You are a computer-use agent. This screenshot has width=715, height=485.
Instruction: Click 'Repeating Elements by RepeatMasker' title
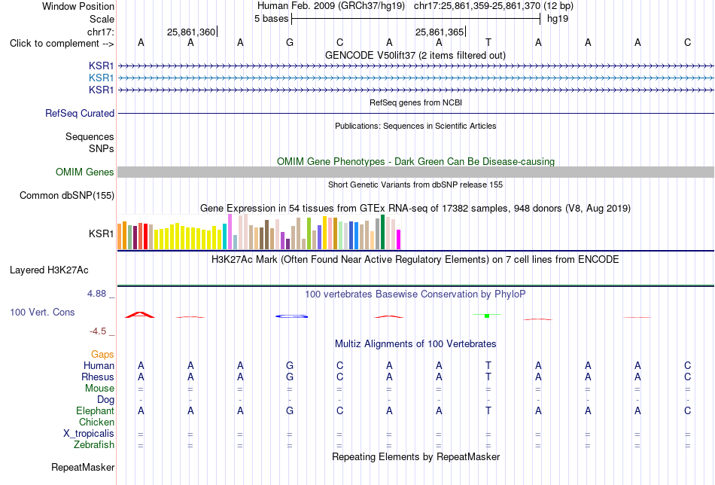click(x=415, y=456)
